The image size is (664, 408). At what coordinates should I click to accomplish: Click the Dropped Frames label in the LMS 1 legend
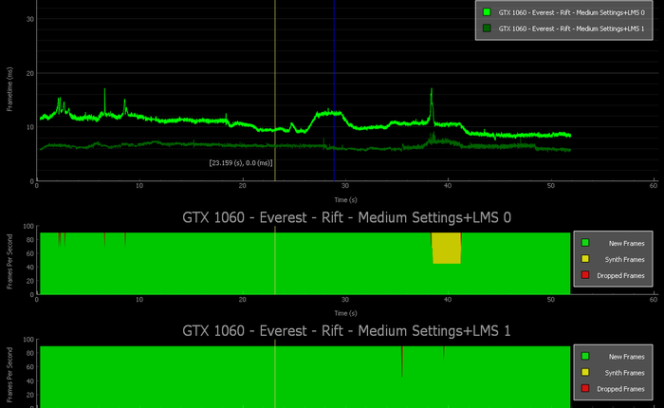pyautogui.click(x=620, y=389)
